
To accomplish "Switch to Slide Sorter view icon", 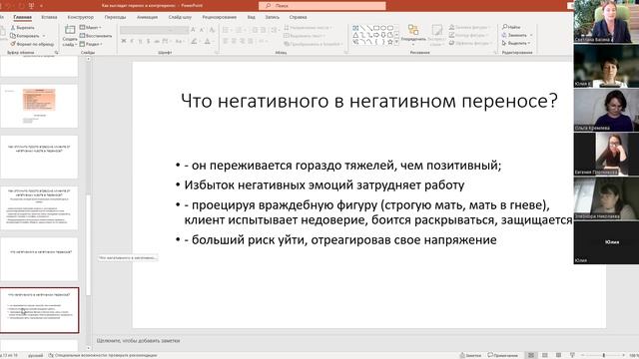I will [x=545, y=355].
